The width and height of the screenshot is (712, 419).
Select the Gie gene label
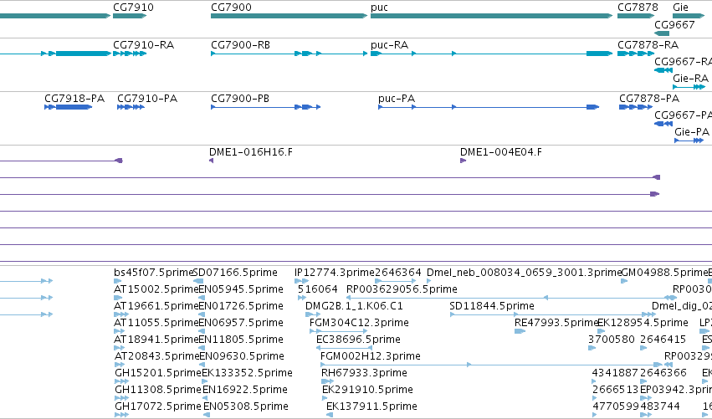tap(680, 8)
